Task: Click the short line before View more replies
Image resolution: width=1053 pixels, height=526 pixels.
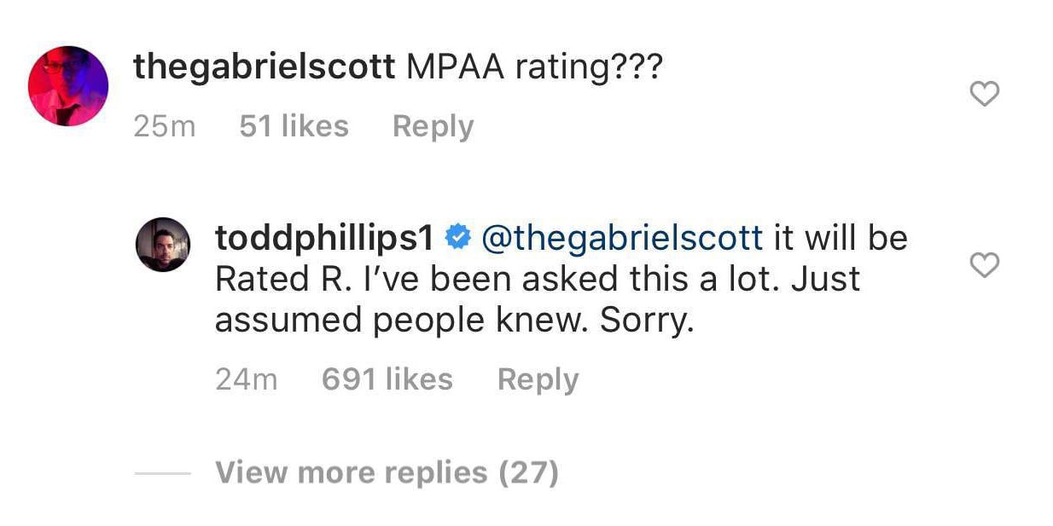Action: 162,473
